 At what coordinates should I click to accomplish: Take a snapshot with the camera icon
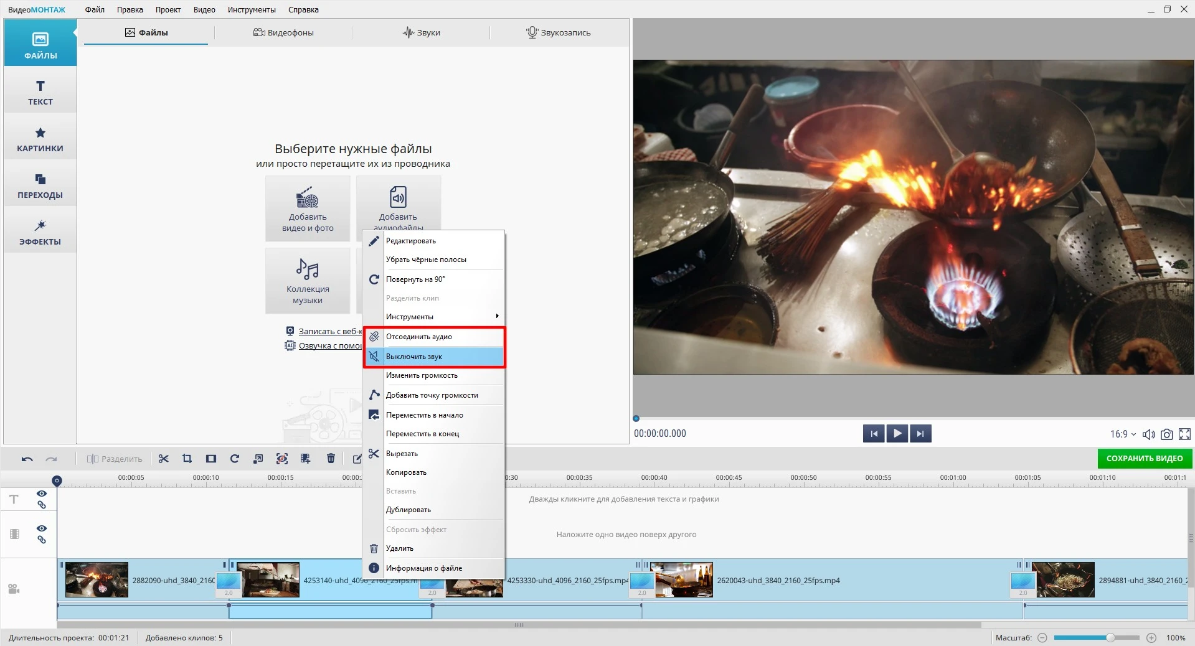point(1167,434)
